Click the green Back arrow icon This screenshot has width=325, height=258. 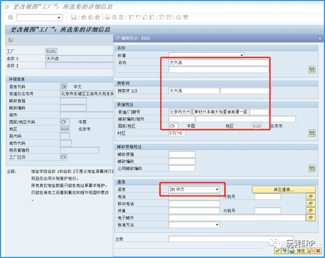click(x=84, y=17)
